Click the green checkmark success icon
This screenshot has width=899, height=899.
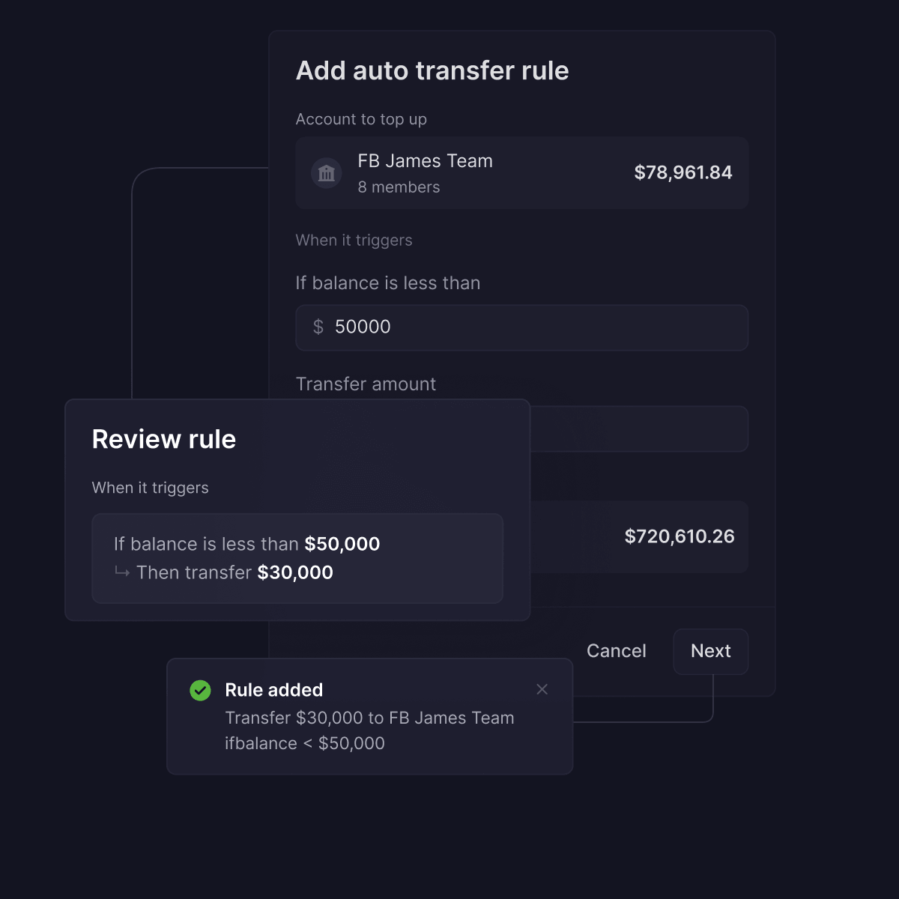(x=200, y=690)
